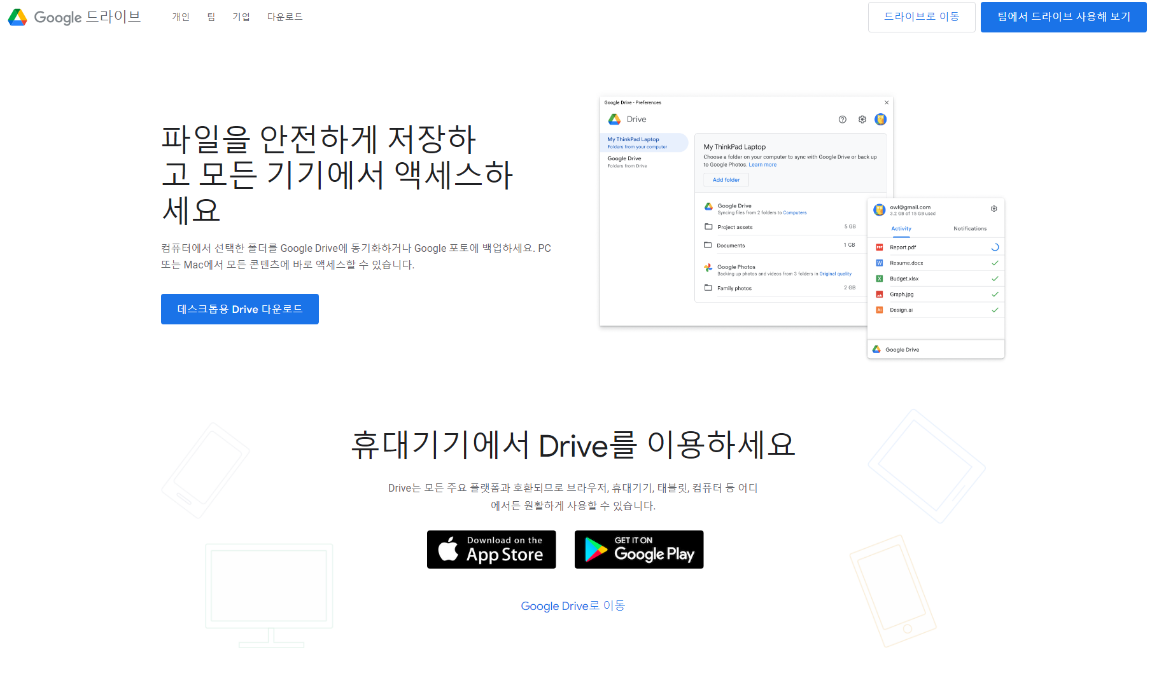This screenshot has width=1152, height=685.
Task: Click 데스크톱용 Drive 다운로드 button
Action: 240,309
